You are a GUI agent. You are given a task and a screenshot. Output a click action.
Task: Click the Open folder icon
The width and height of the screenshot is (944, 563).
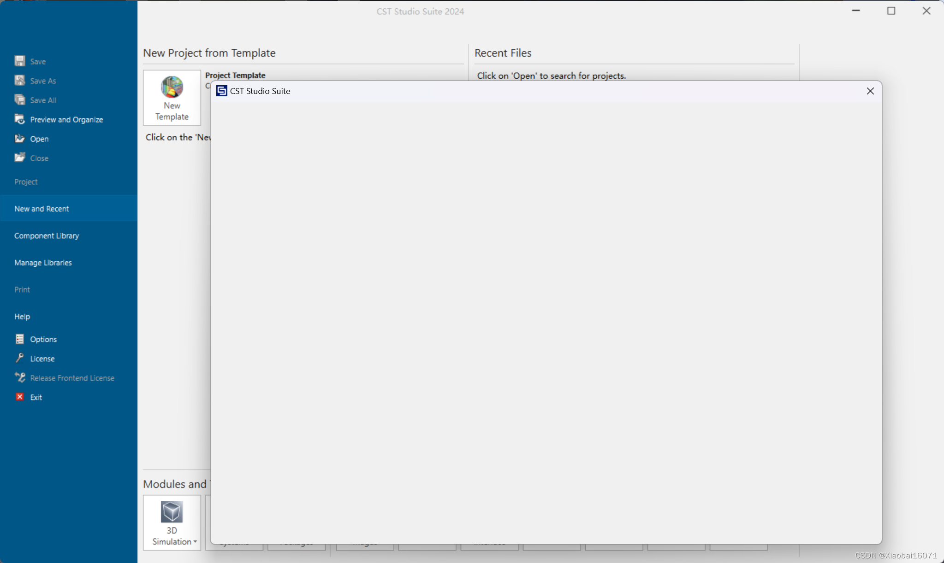tap(19, 139)
